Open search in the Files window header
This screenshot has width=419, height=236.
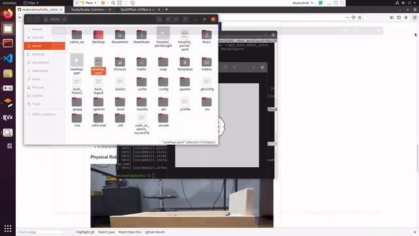point(159,19)
